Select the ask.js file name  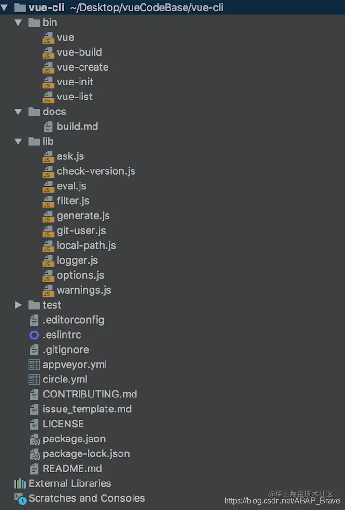pos(70,156)
